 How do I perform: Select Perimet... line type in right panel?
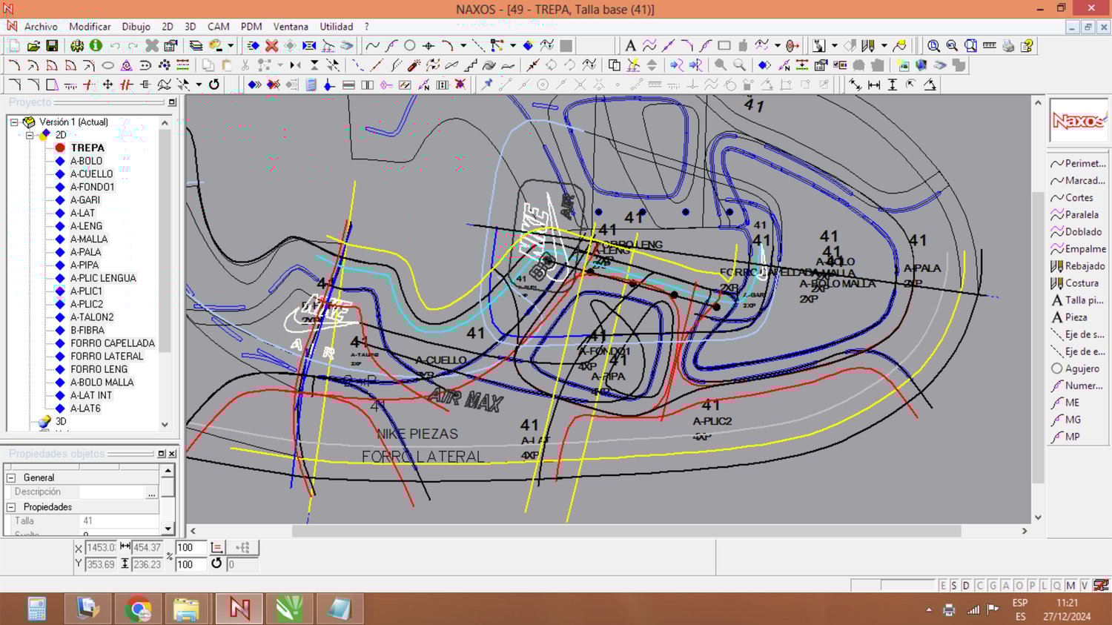(1078, 164)
